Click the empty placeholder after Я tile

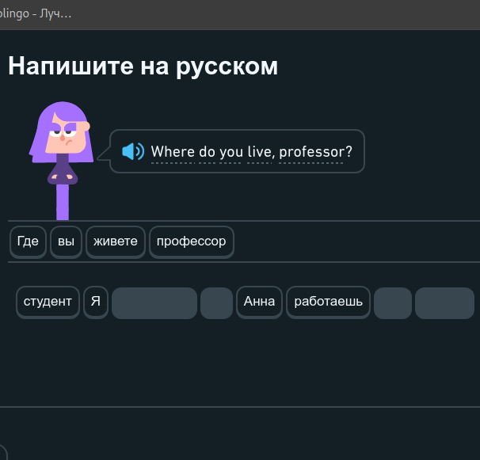click(x=154, y=303)
